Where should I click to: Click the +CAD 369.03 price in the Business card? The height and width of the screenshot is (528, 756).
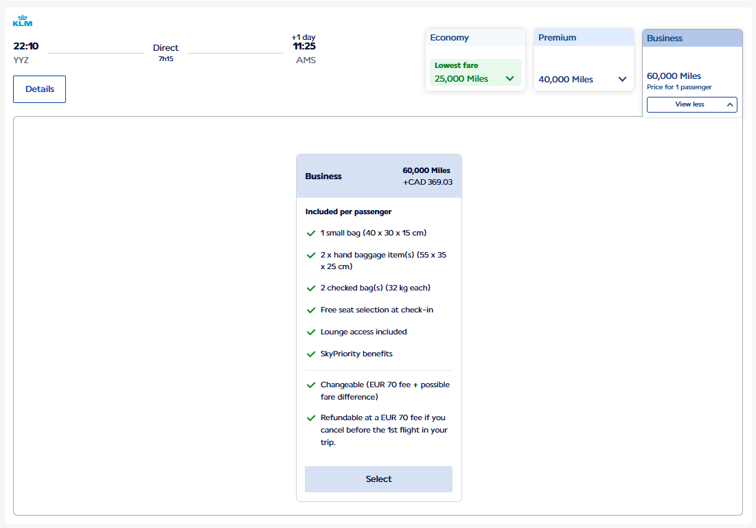pos(427,183)
